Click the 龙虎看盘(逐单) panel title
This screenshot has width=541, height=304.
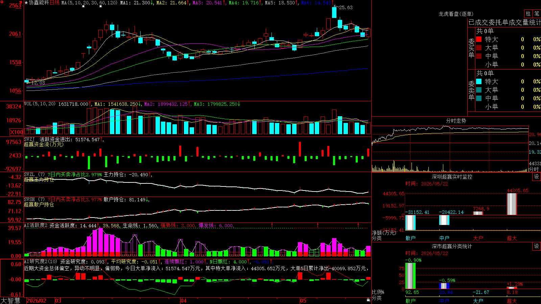coord(456,14)
